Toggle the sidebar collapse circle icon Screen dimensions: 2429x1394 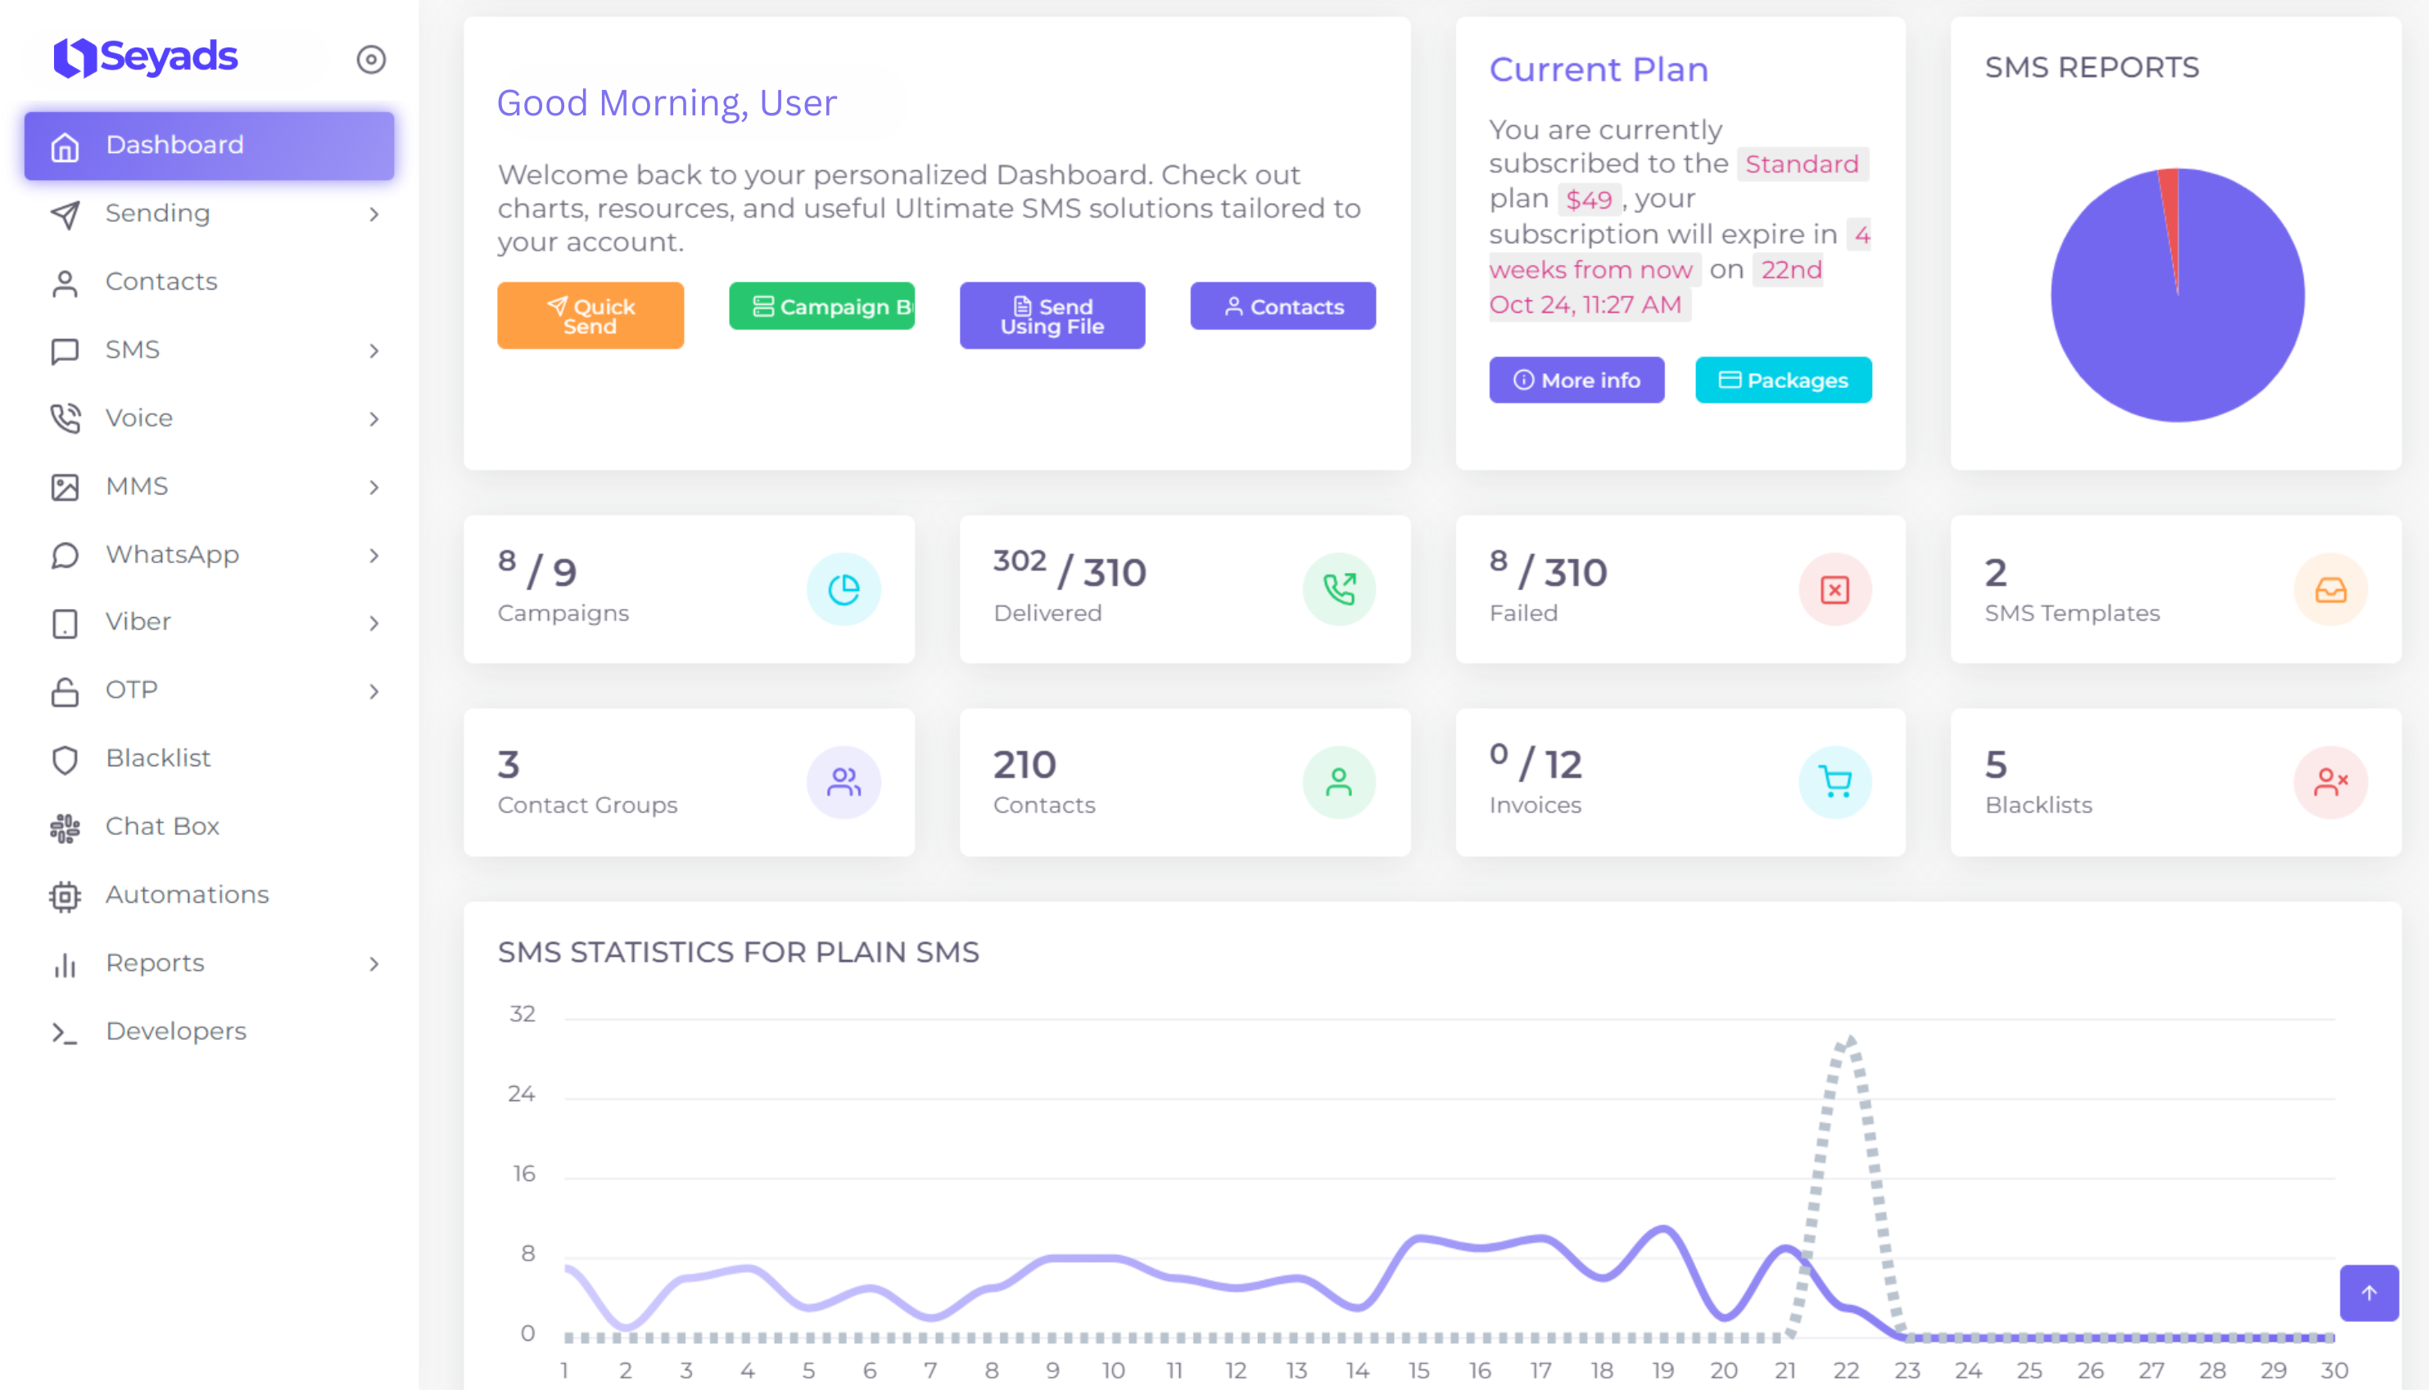371,60
